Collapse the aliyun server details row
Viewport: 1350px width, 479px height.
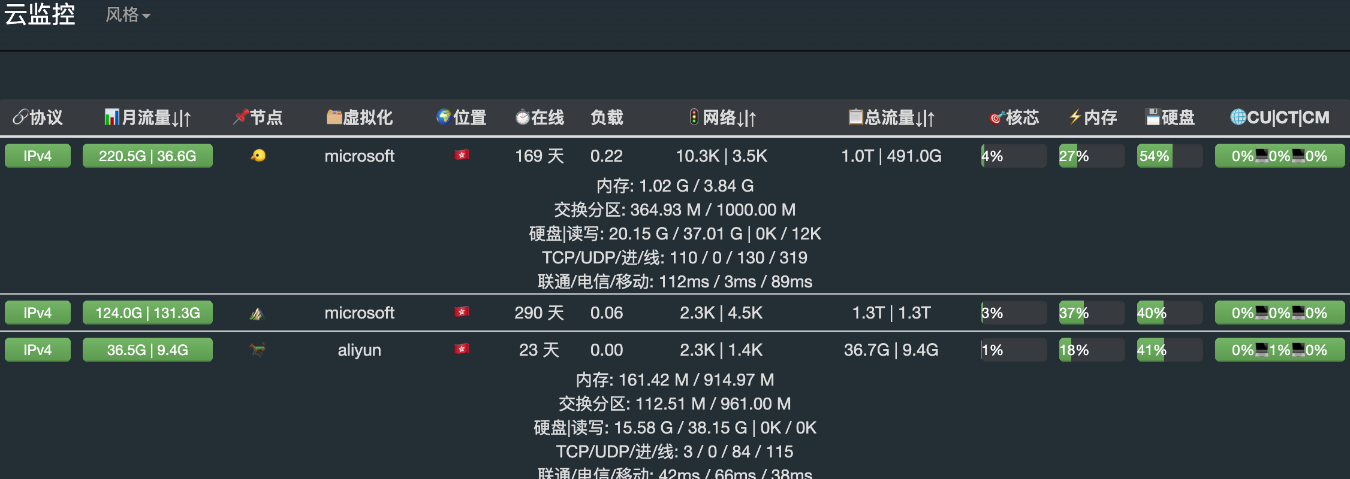[675, 350]
